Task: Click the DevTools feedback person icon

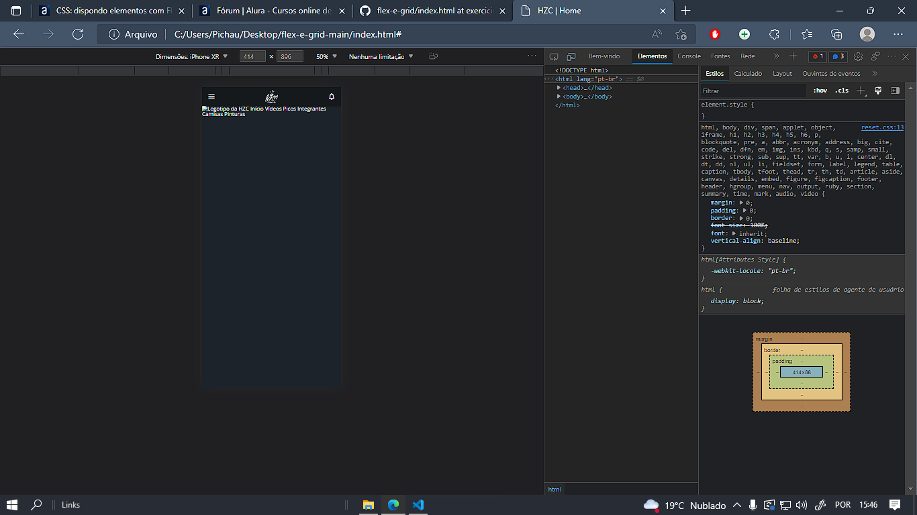Action: click(875, 56)
